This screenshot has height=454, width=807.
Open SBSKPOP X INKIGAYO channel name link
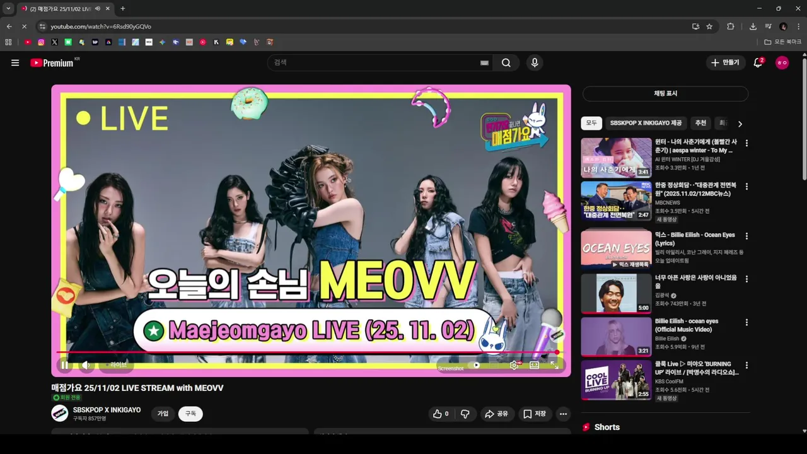tap(107, 410)
